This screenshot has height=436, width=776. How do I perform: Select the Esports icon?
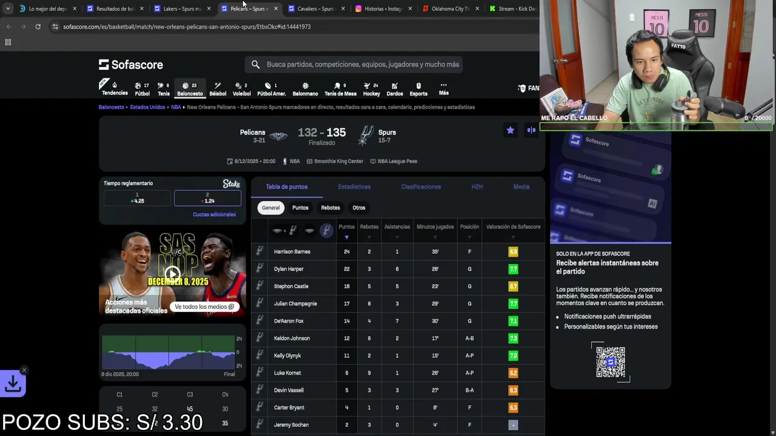click(418, 89)
